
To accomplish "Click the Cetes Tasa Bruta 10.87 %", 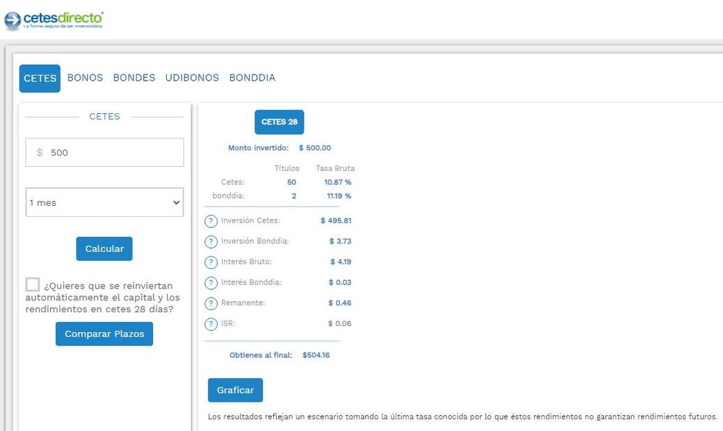I will click(338, 182).
